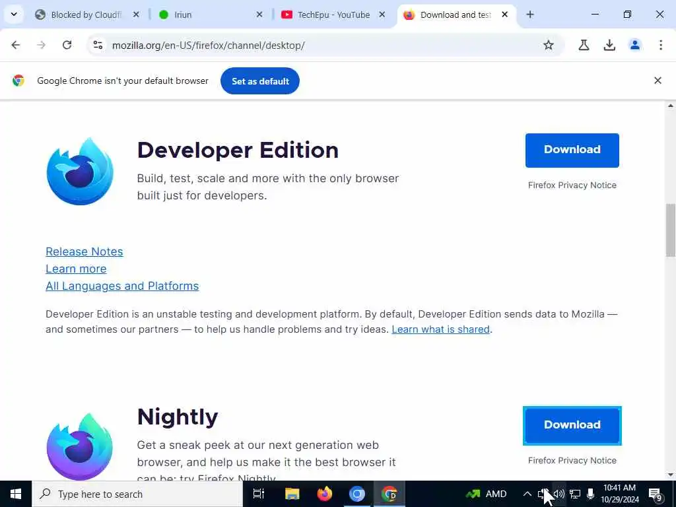
Task: Click the Firefox Nightly logo
Action: (80, 447)
